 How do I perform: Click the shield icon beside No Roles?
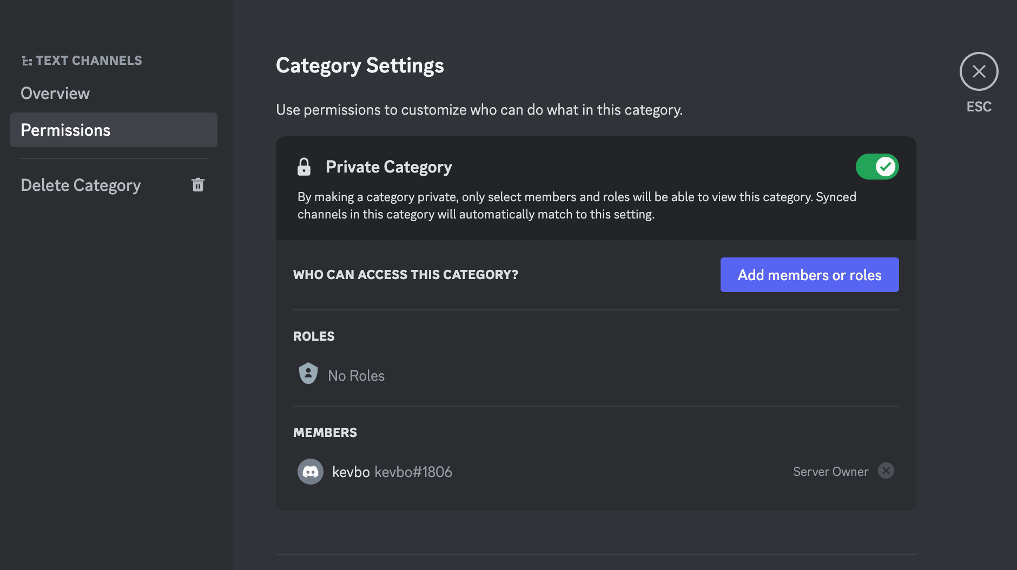point(308,374)
